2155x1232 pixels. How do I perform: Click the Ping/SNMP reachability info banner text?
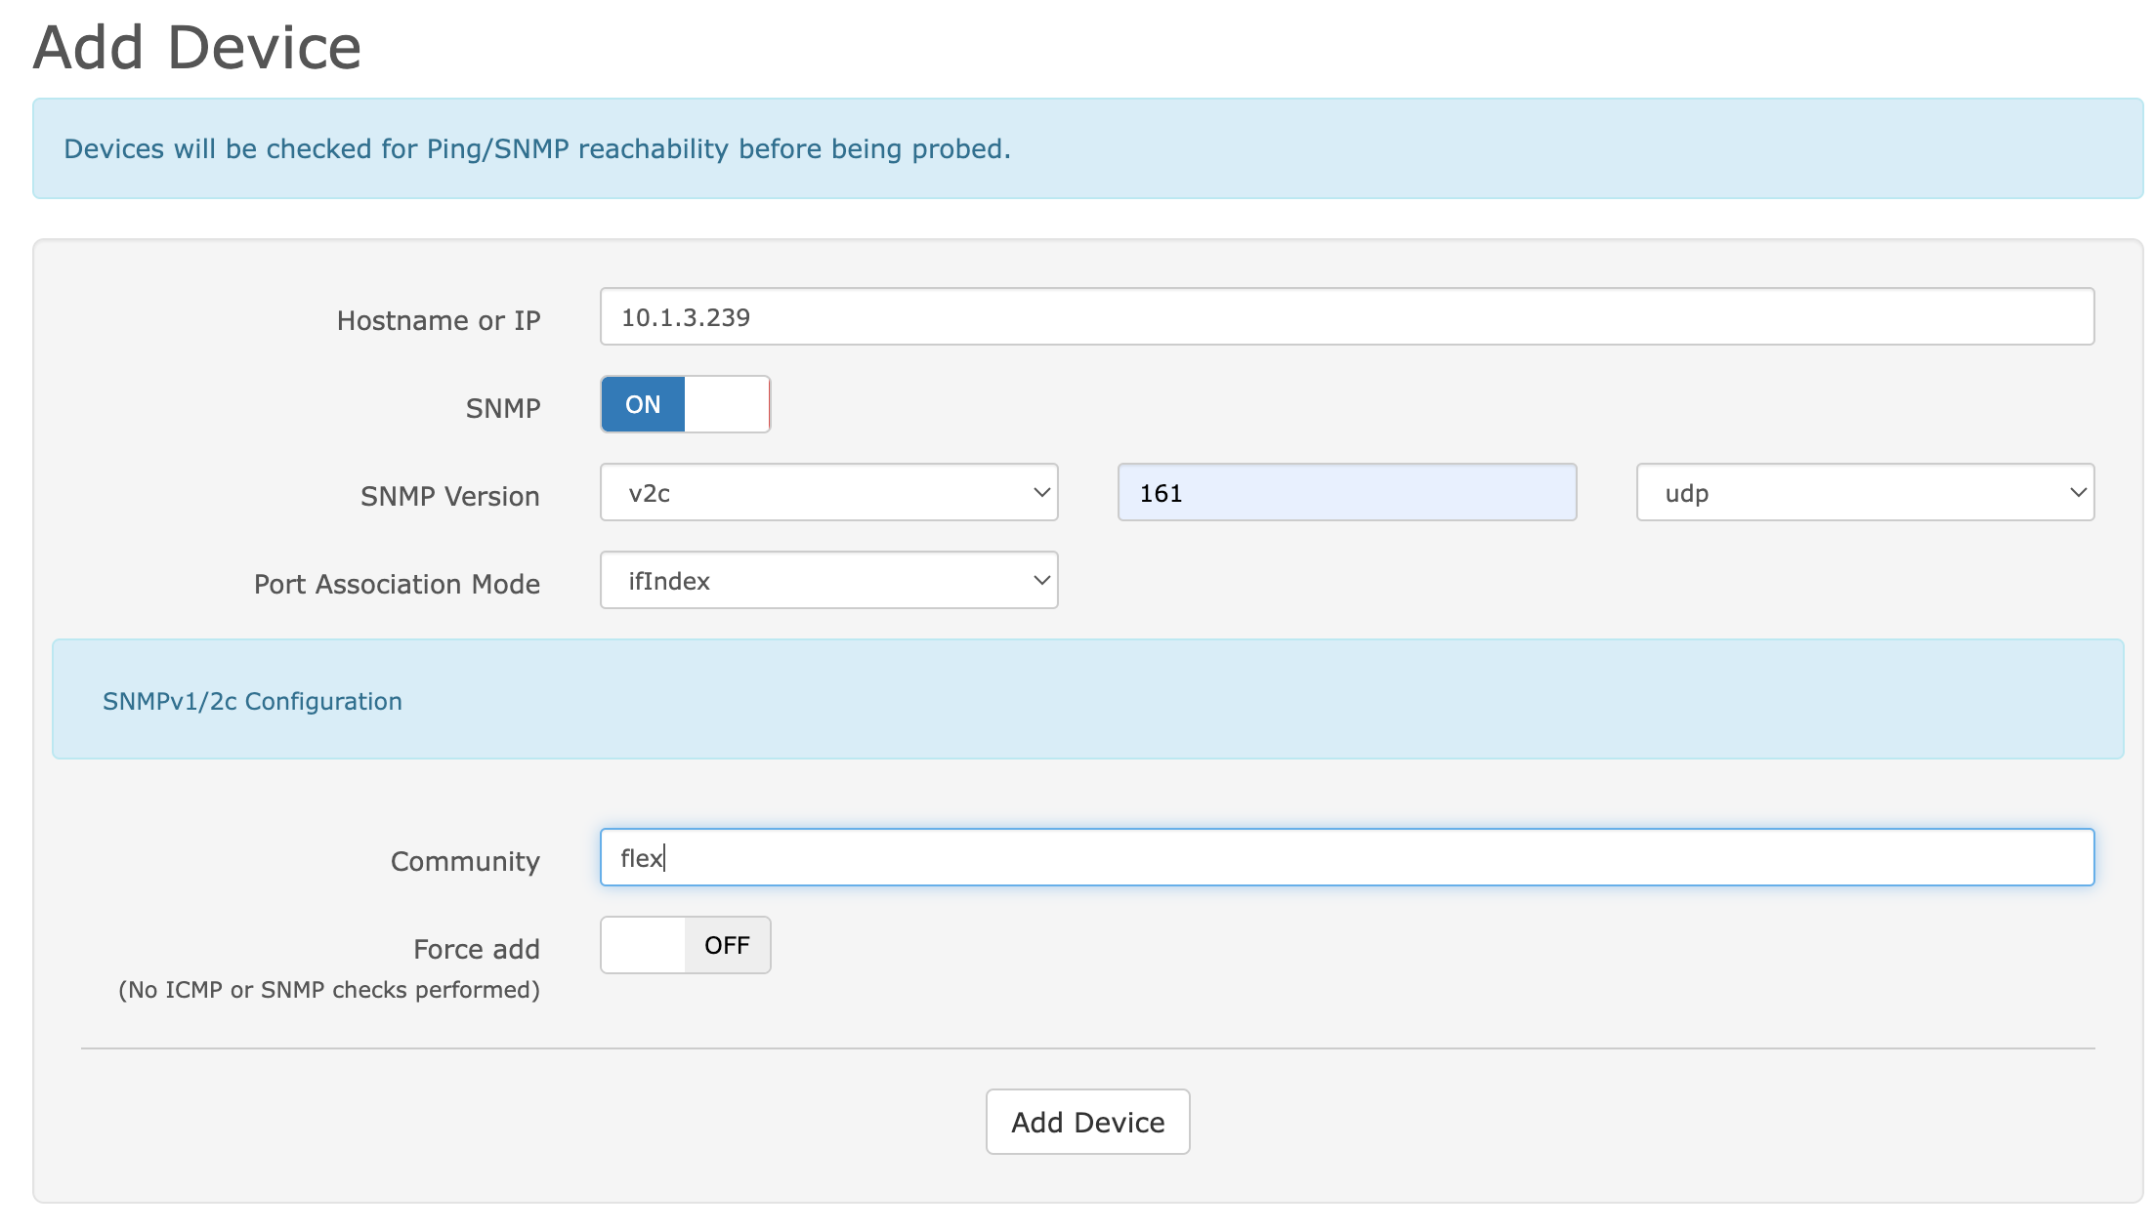click(536, 148)
